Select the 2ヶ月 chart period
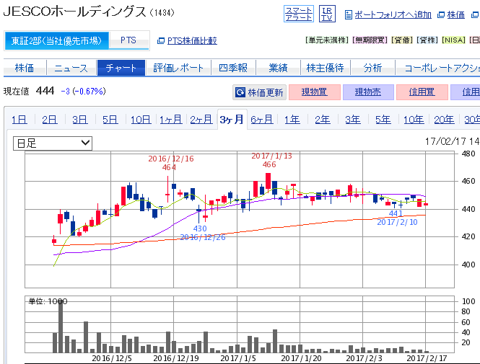 pos(201,120)
